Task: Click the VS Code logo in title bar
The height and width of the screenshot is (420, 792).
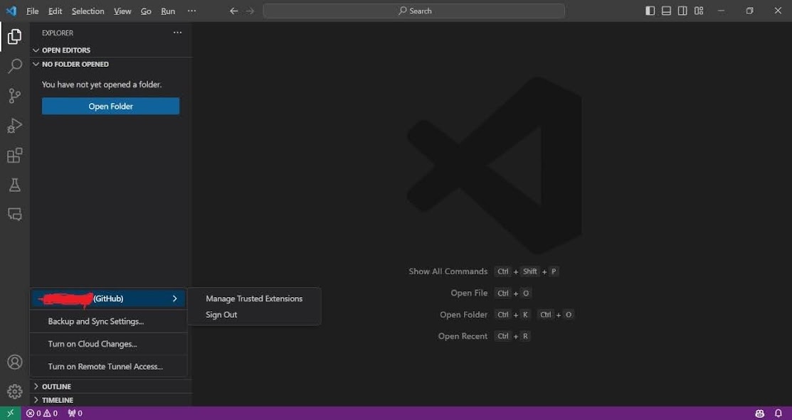Action: [11, 11]
